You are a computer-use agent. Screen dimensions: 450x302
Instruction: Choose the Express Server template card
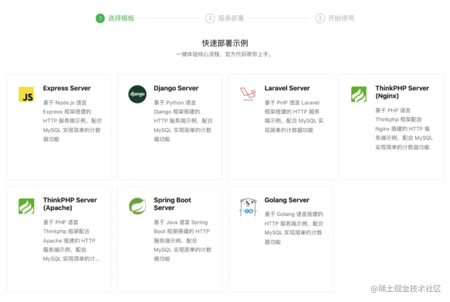[x=59, y=126]
